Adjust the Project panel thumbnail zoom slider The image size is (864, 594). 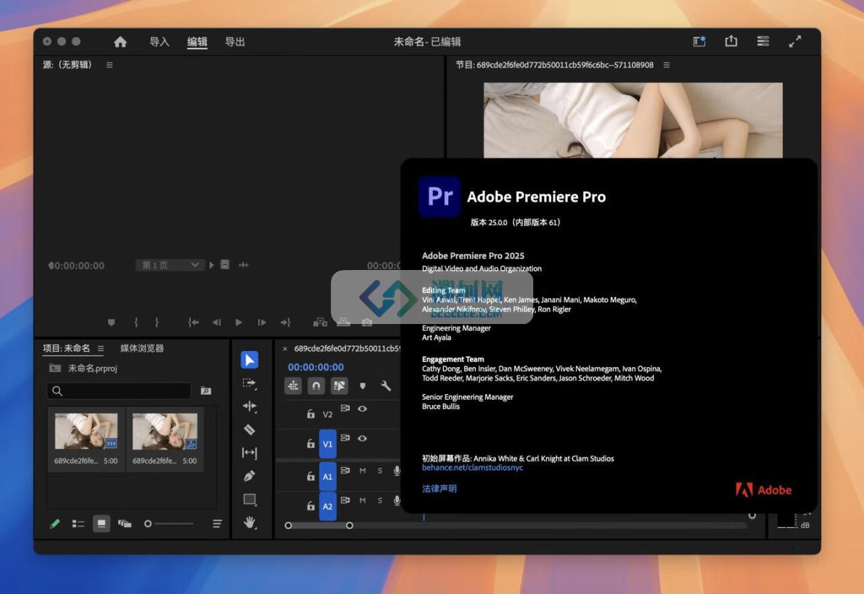click(x=169, y=523)
